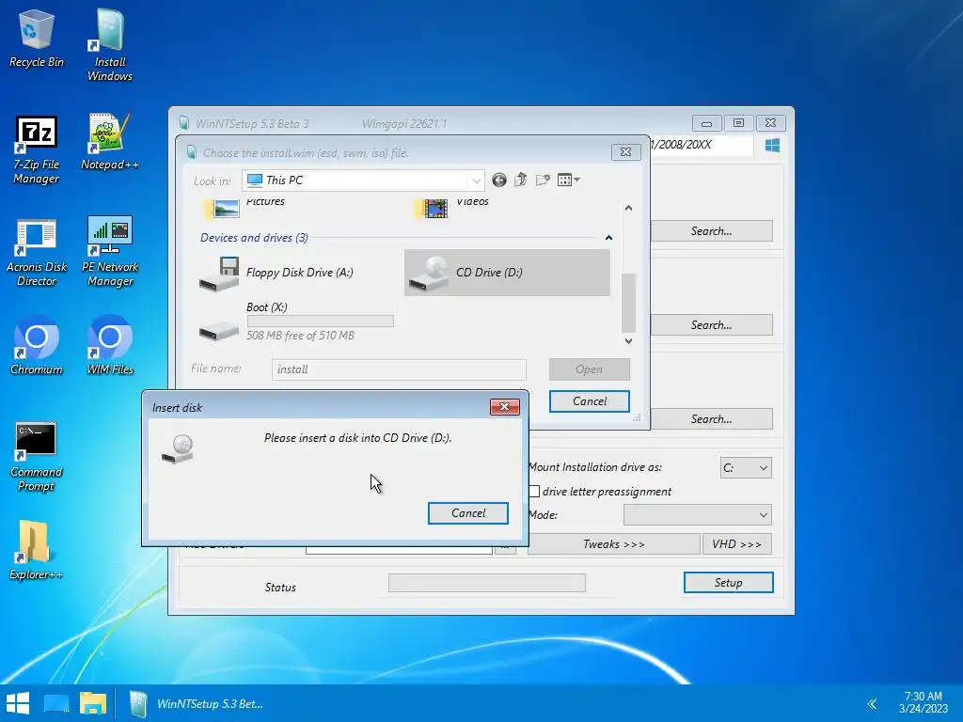Click file list scroll down arrow
Screen dimensions: 963x722
pyautogui.click(x=628, y=340)
